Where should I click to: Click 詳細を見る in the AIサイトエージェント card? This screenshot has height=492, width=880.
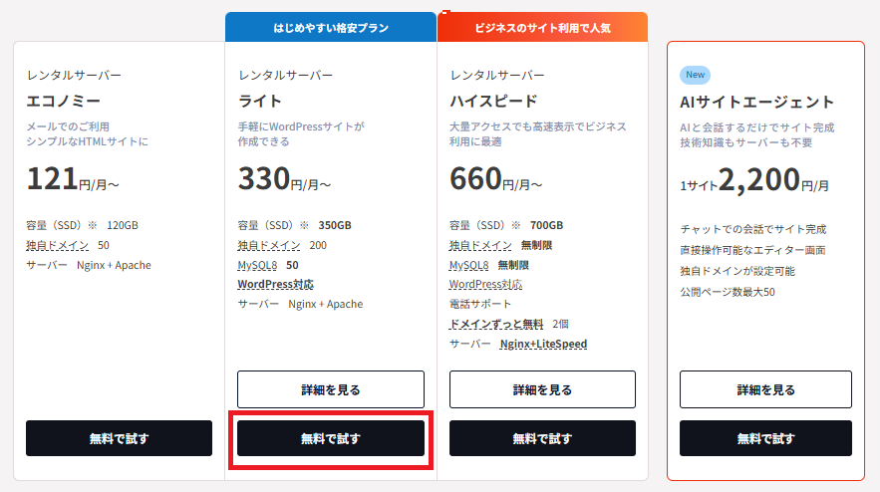[x=765, y=389]
